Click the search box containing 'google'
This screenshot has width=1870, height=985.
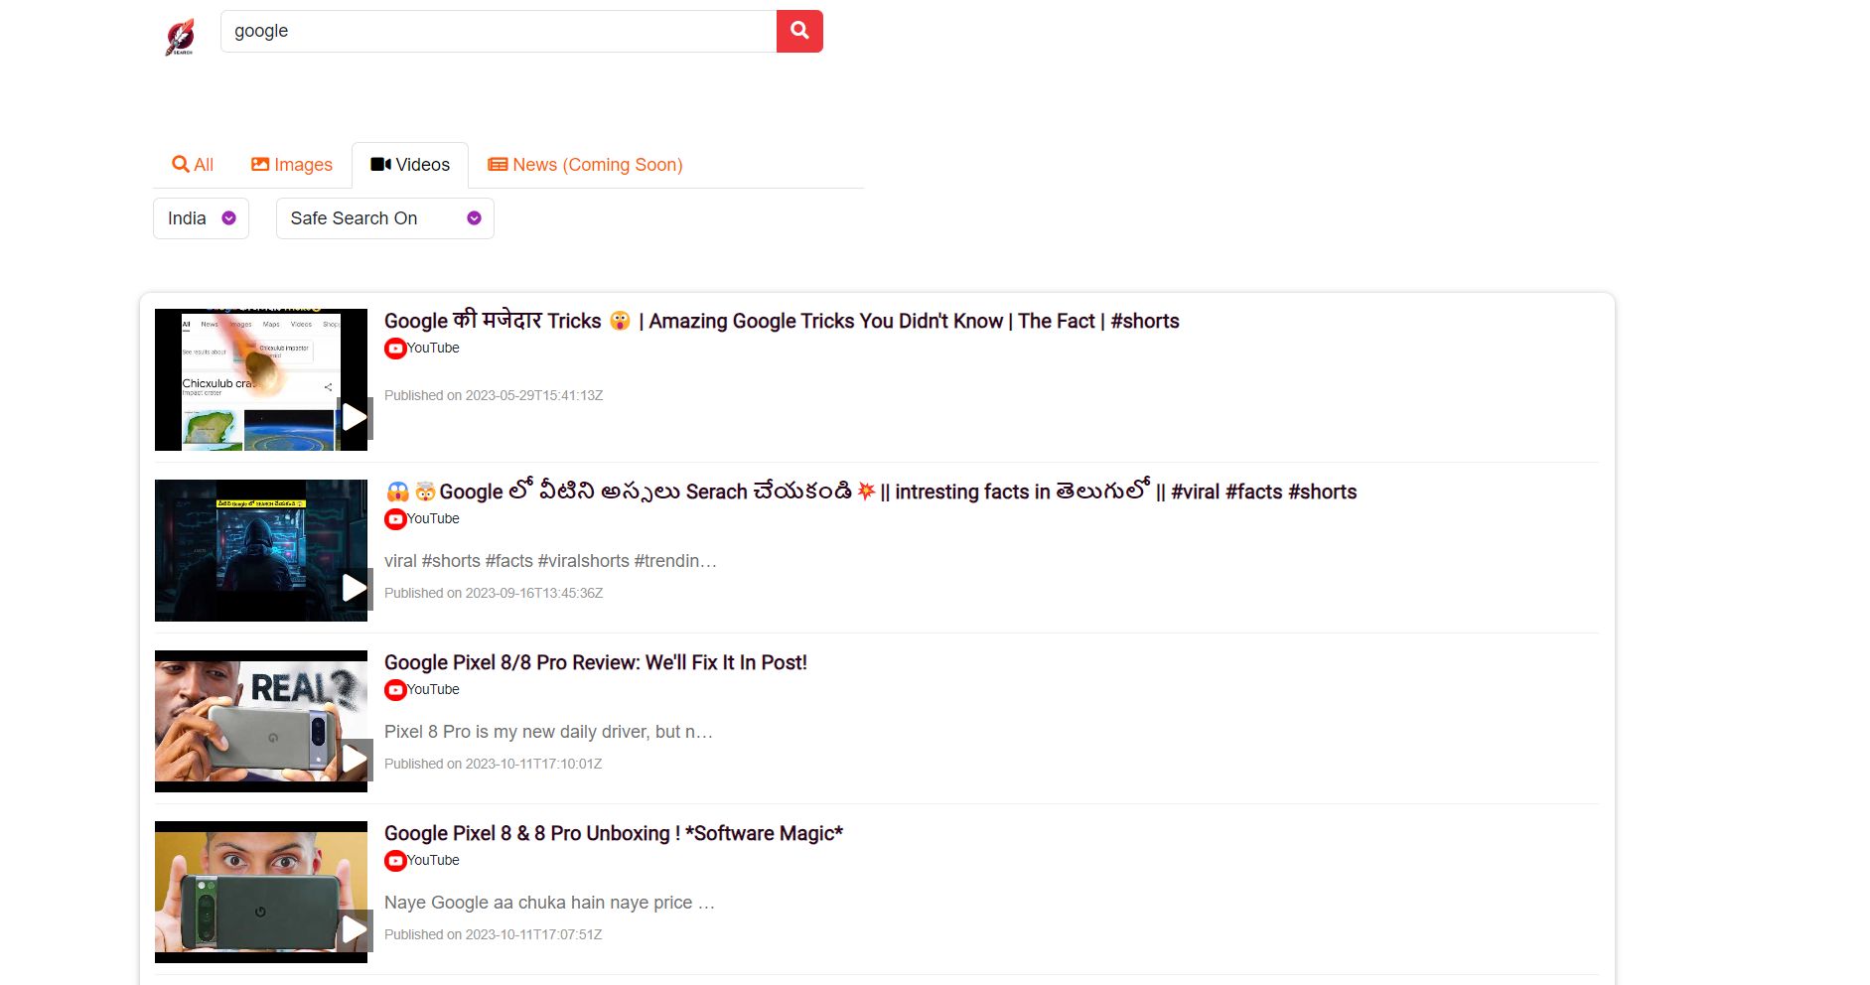coord(499,31)
